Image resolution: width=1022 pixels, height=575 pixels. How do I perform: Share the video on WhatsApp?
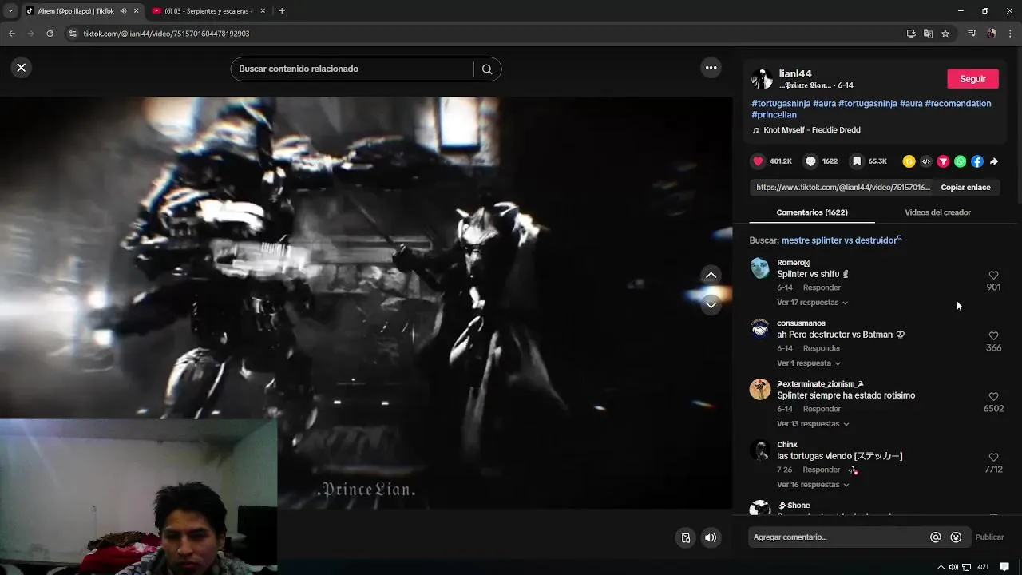click(960, 161)
